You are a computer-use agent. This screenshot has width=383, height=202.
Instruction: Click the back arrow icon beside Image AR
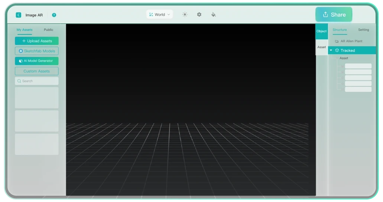[x=18, y=15]
